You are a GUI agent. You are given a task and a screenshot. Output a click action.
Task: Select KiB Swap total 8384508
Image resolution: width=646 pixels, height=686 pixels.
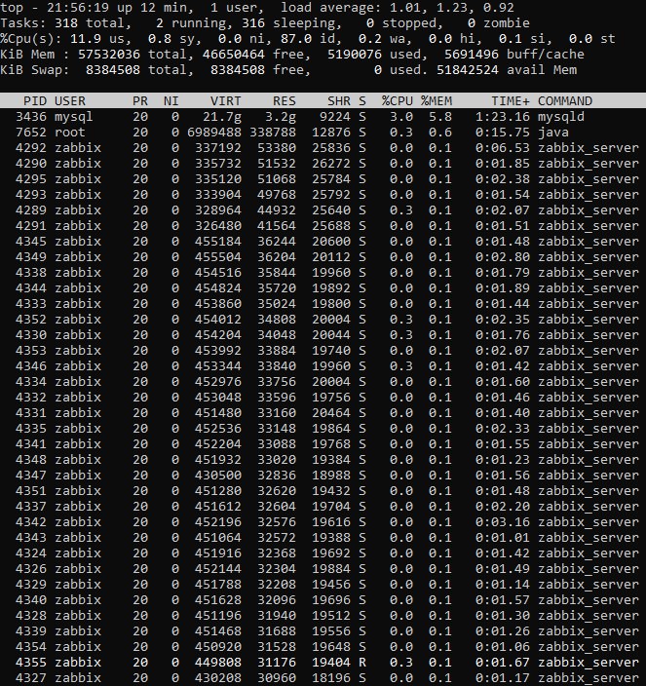pos(113,69)
